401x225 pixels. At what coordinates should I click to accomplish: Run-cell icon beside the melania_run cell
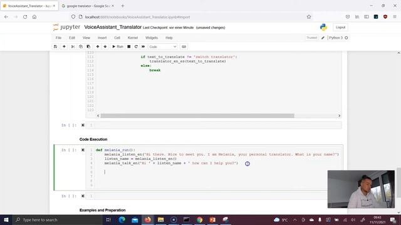pyautogui.click(x=83, y=150)
